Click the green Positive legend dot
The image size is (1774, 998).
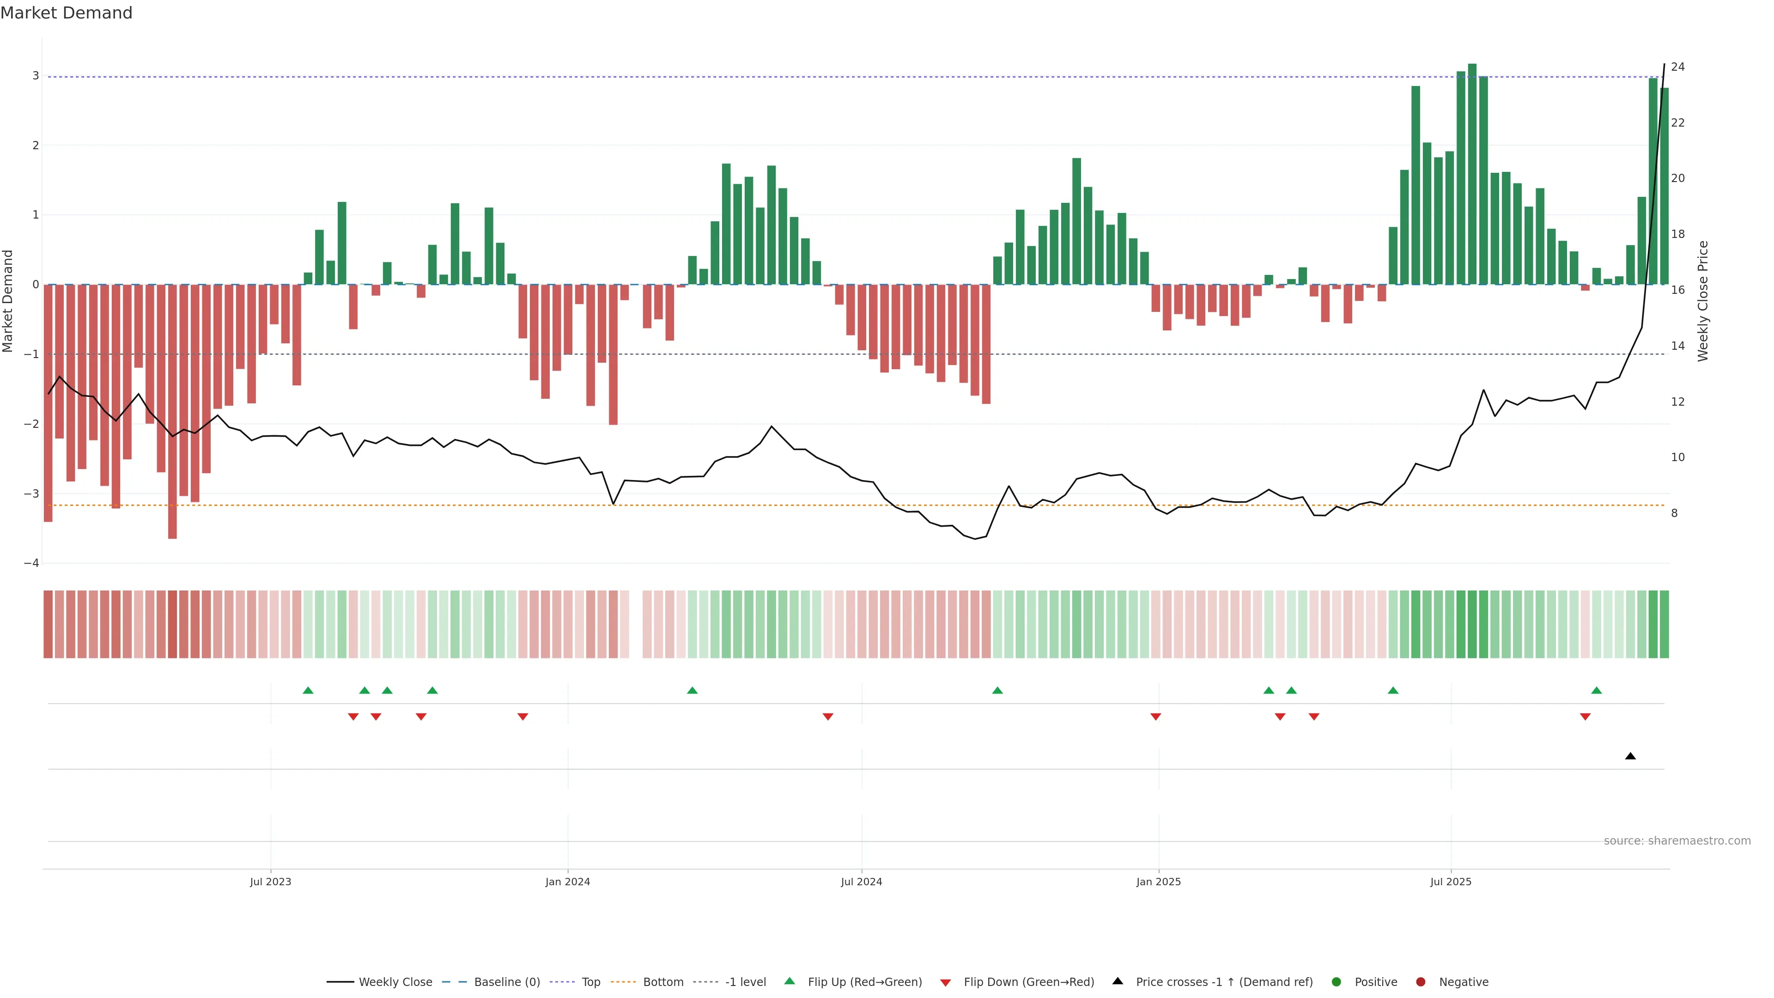[x=1337, y=982]
